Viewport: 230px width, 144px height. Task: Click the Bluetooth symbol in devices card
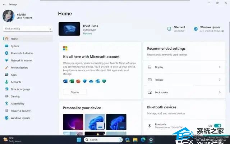(149, 126)
